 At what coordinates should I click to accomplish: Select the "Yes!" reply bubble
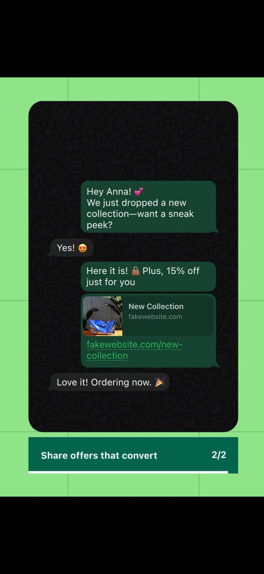[x=72, y=248]
